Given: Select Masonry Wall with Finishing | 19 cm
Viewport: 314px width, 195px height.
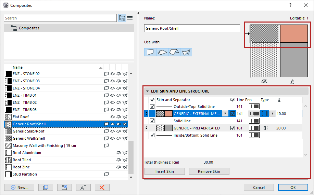Looking at the screenshot, I should click(66, 145).
